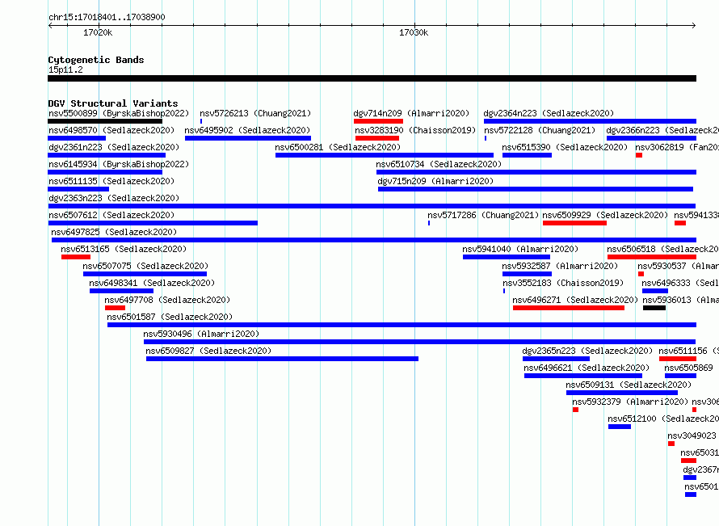Open variant nsv3049023 label
This screenshot has height=526, width=719.
692,436
